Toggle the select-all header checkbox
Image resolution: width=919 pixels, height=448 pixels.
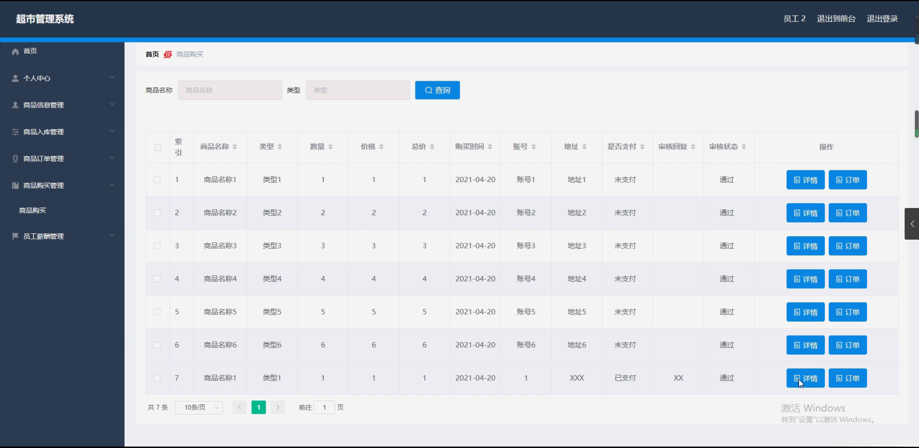pos(158,147)
